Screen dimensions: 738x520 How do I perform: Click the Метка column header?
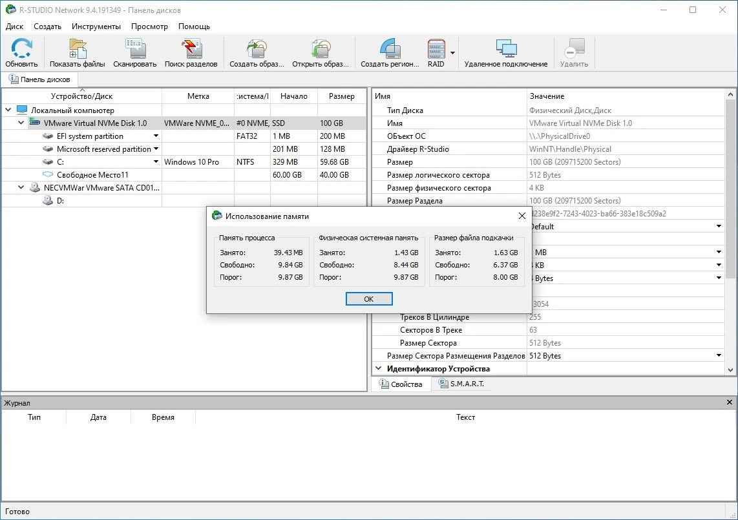[198, 96]
